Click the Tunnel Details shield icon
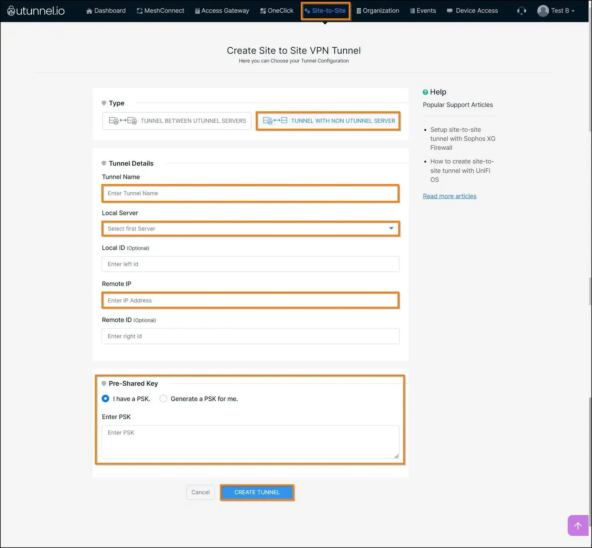The width and height of the screenshot is (592, 548). pyautogui.click(x=104, y=163)
